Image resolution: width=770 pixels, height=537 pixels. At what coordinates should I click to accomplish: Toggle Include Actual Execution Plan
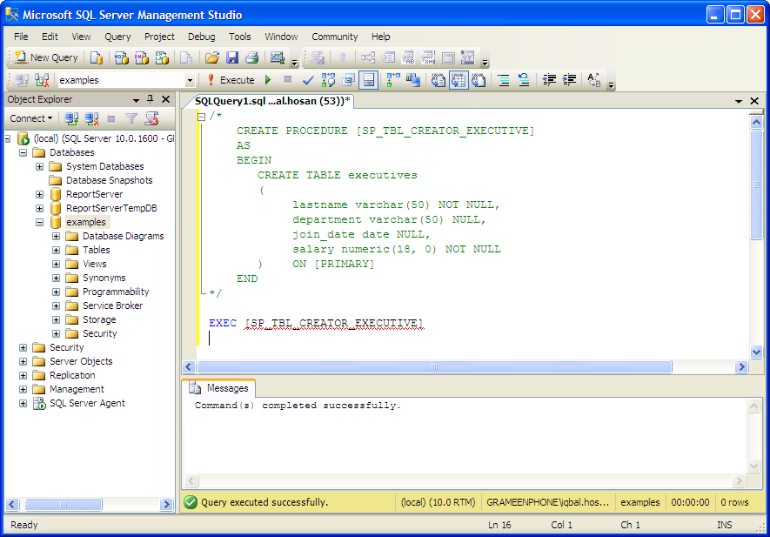tap(393, 79)
